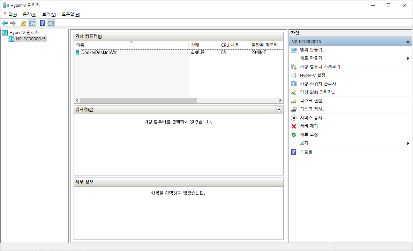413x251 pixels.
Task: Select NP-PC0000015 server in tree
Action: [x=31, y=39]
